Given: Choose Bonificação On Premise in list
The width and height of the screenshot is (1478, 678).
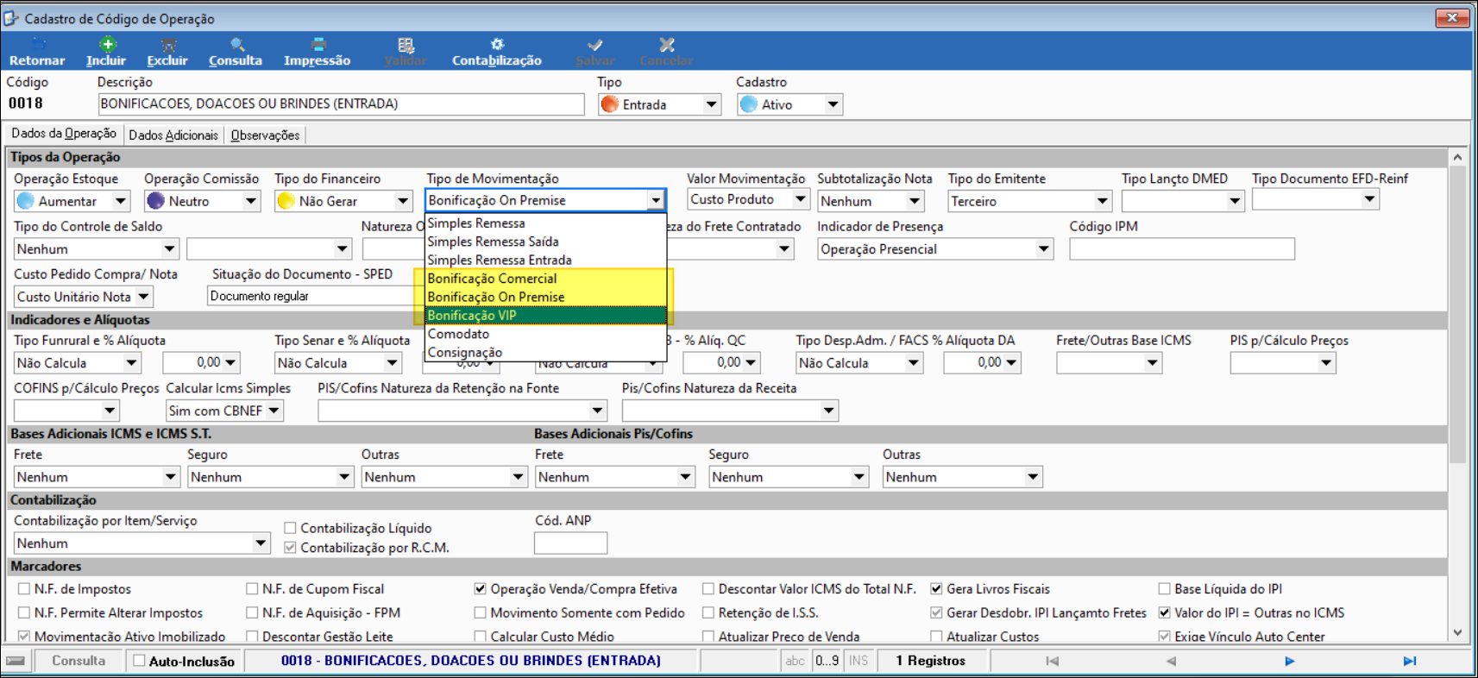Looking at the screenshot, I should (546, 297).
